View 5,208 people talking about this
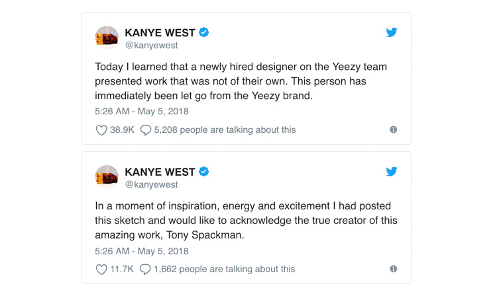Viewport: 497px width, 292px height. coord(225,130)
